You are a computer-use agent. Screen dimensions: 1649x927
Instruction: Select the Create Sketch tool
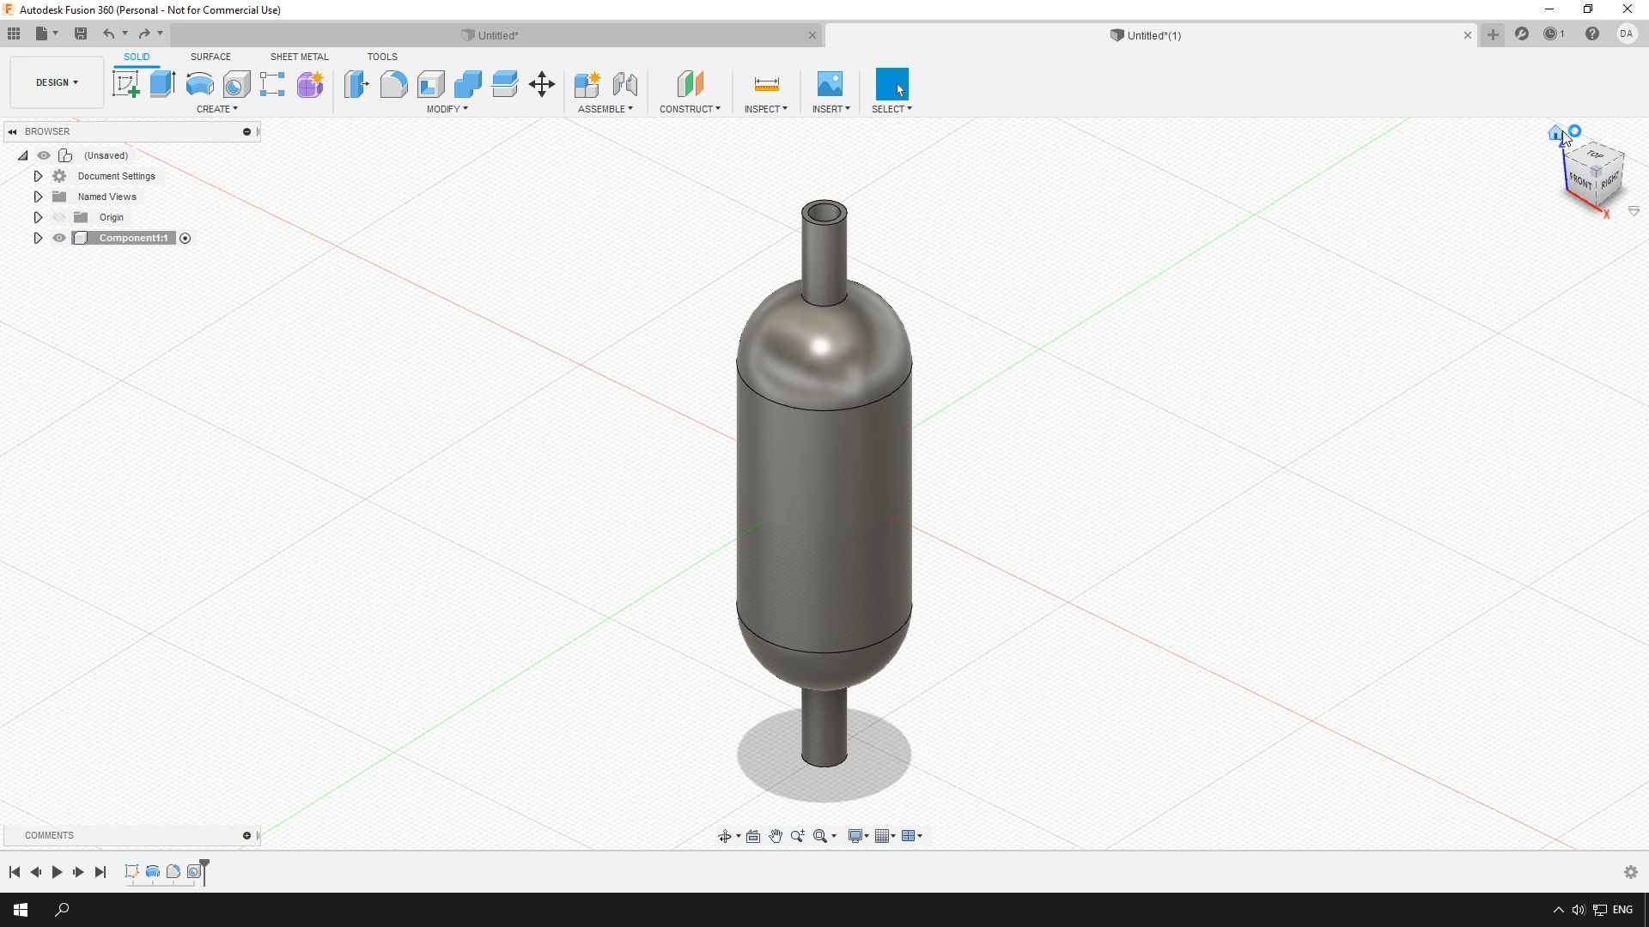[126, 84]
